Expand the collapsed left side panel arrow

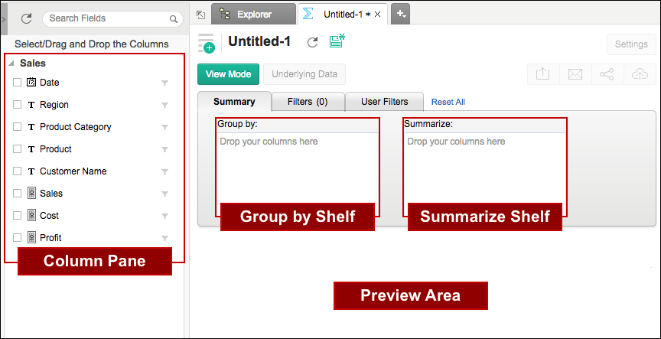(3, 18)
